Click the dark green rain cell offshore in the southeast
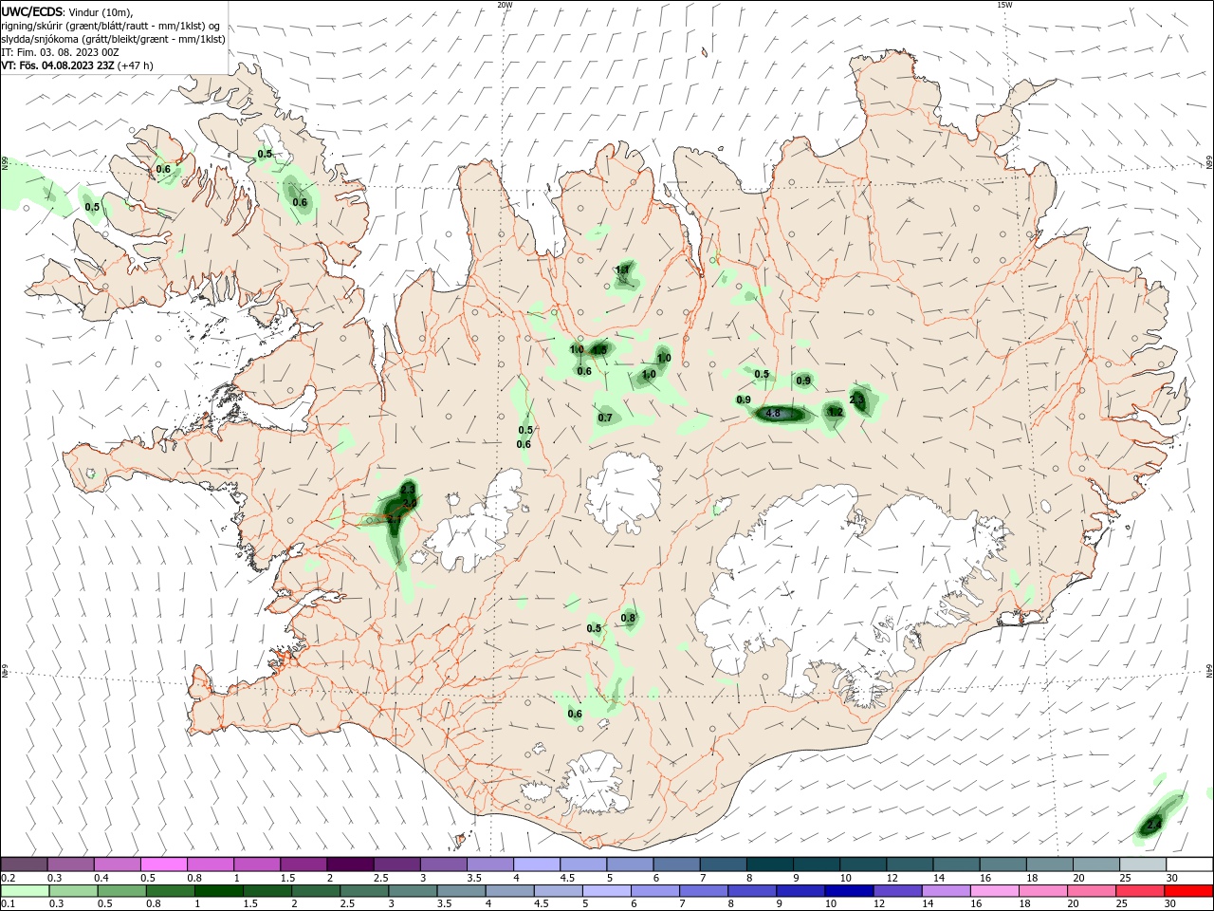The image size is (1214, 911). pos(1154,823)
